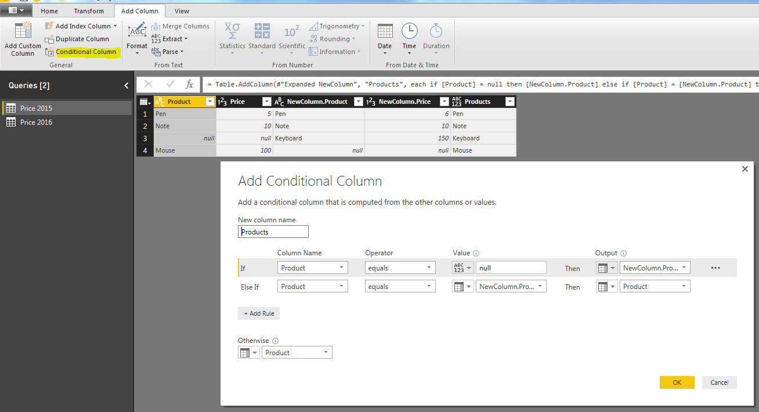This screenshot has width=759, height=412.
Task: Click the Output info icon
Action: click(x=624, y=253)
